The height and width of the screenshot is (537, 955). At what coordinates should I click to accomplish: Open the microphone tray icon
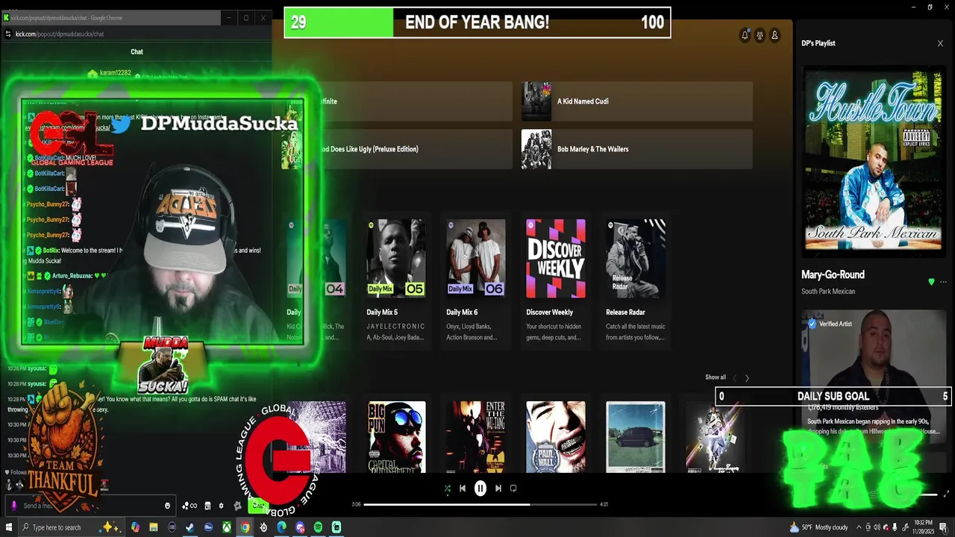click(895, 527)
